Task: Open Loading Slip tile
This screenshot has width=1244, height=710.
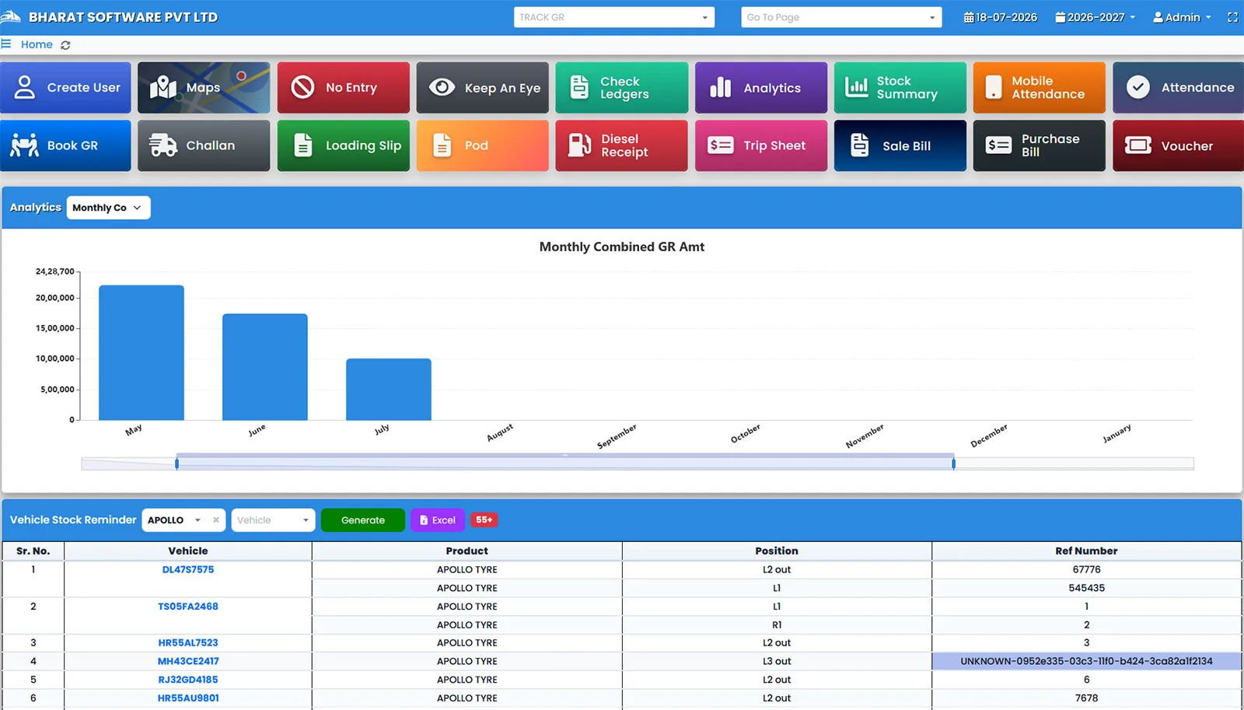Action: [x=343, y=145]
